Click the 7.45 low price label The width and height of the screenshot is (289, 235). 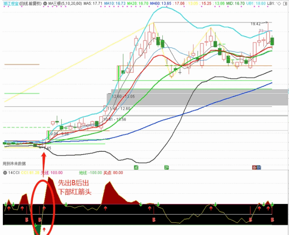pyautogui.click(x=47, y=148)
